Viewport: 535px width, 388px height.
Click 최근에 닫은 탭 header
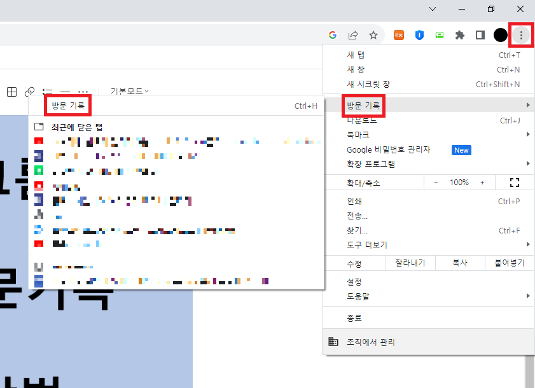(x=77, y=127)
